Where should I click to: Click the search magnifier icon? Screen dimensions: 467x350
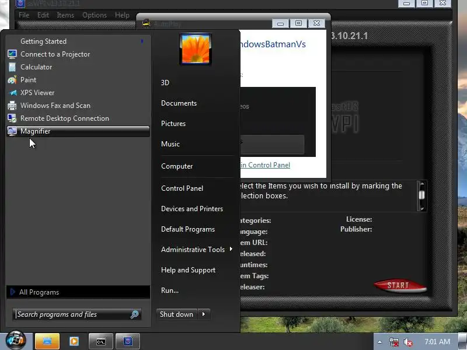pos(135,314)
